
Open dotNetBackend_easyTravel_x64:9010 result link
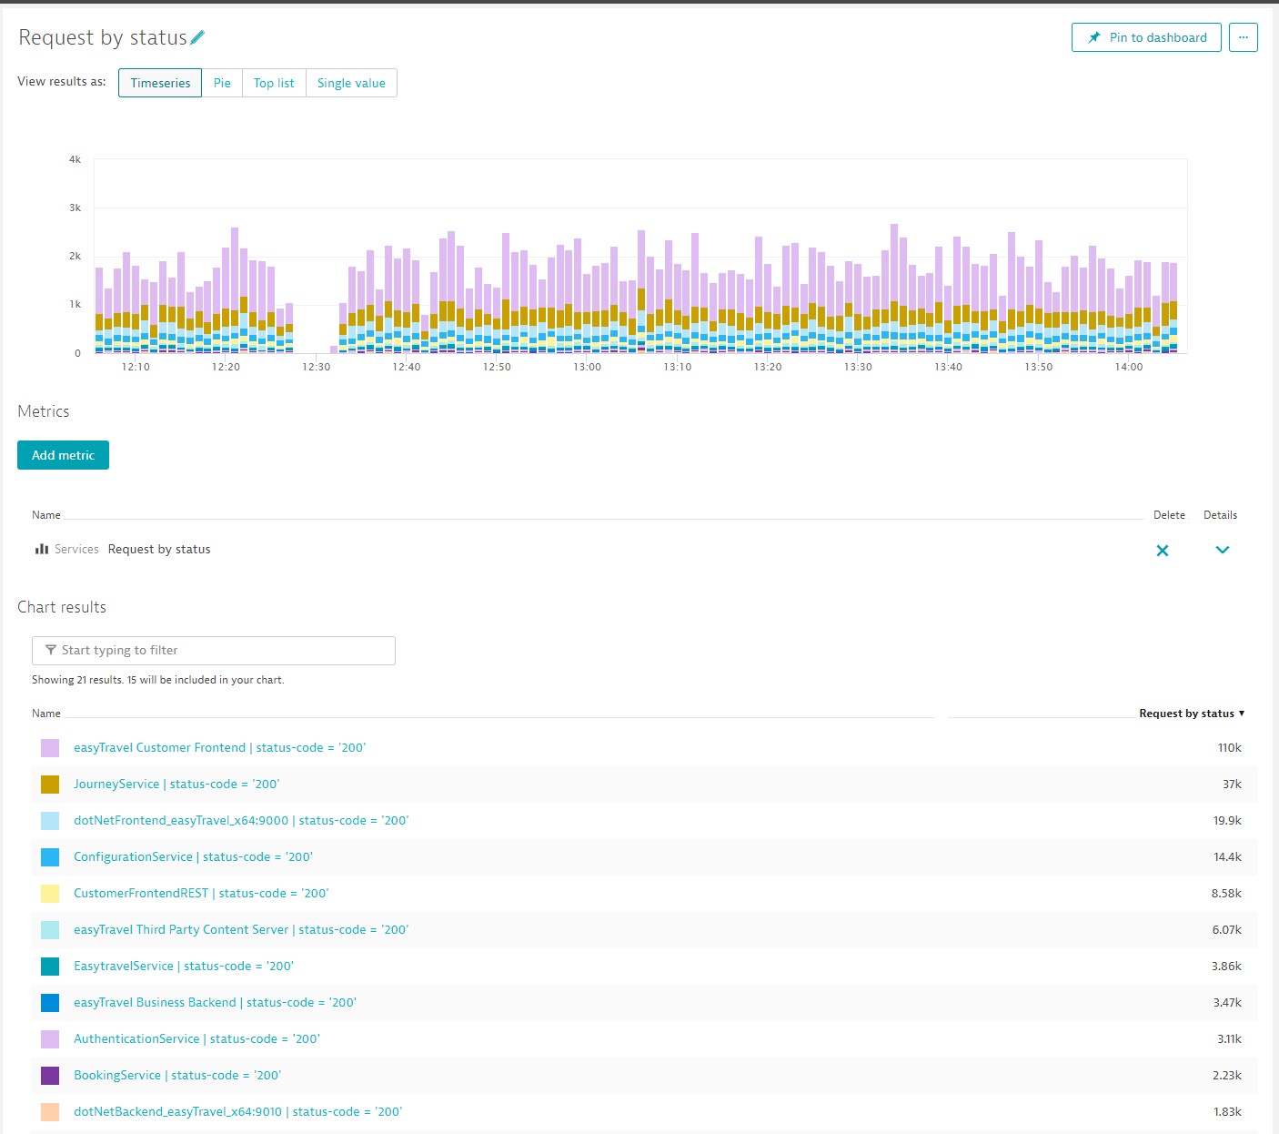[237, 1111]
